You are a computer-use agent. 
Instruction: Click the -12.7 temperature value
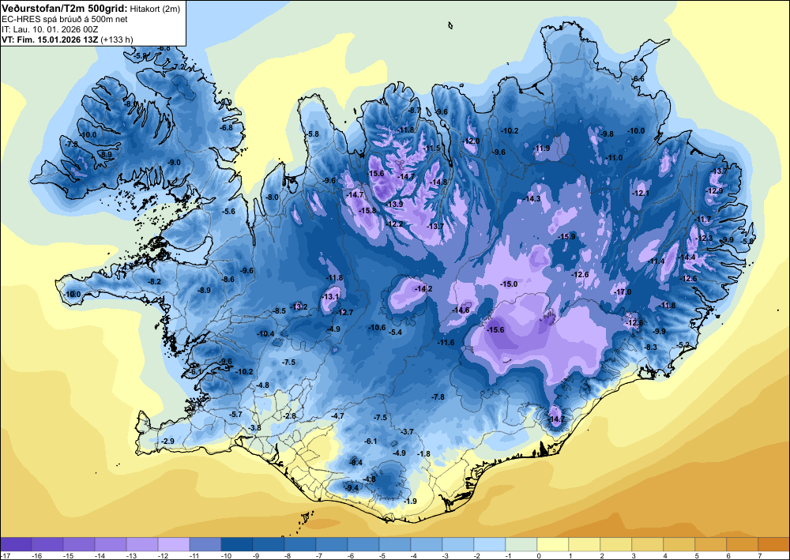tap(344, 312)
